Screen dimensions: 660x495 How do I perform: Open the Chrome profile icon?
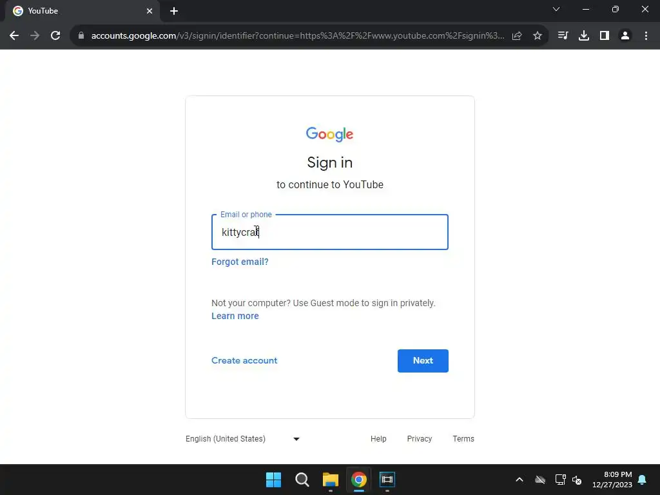tap(625, 36)
